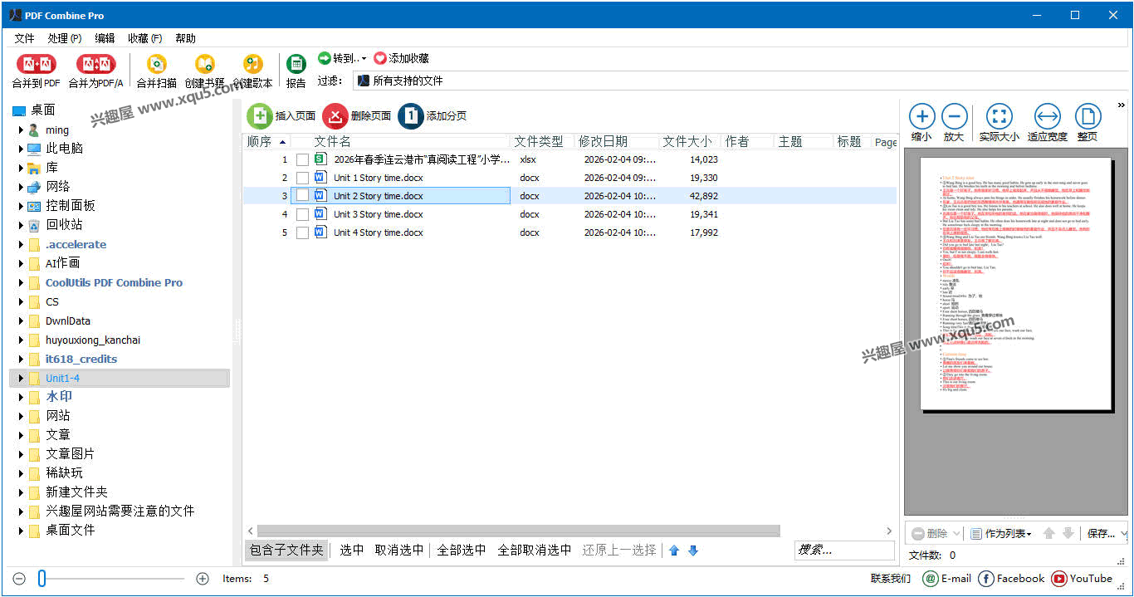Expand the Unit1-4 folder node
1134x597 pixels.
[21, 378]
